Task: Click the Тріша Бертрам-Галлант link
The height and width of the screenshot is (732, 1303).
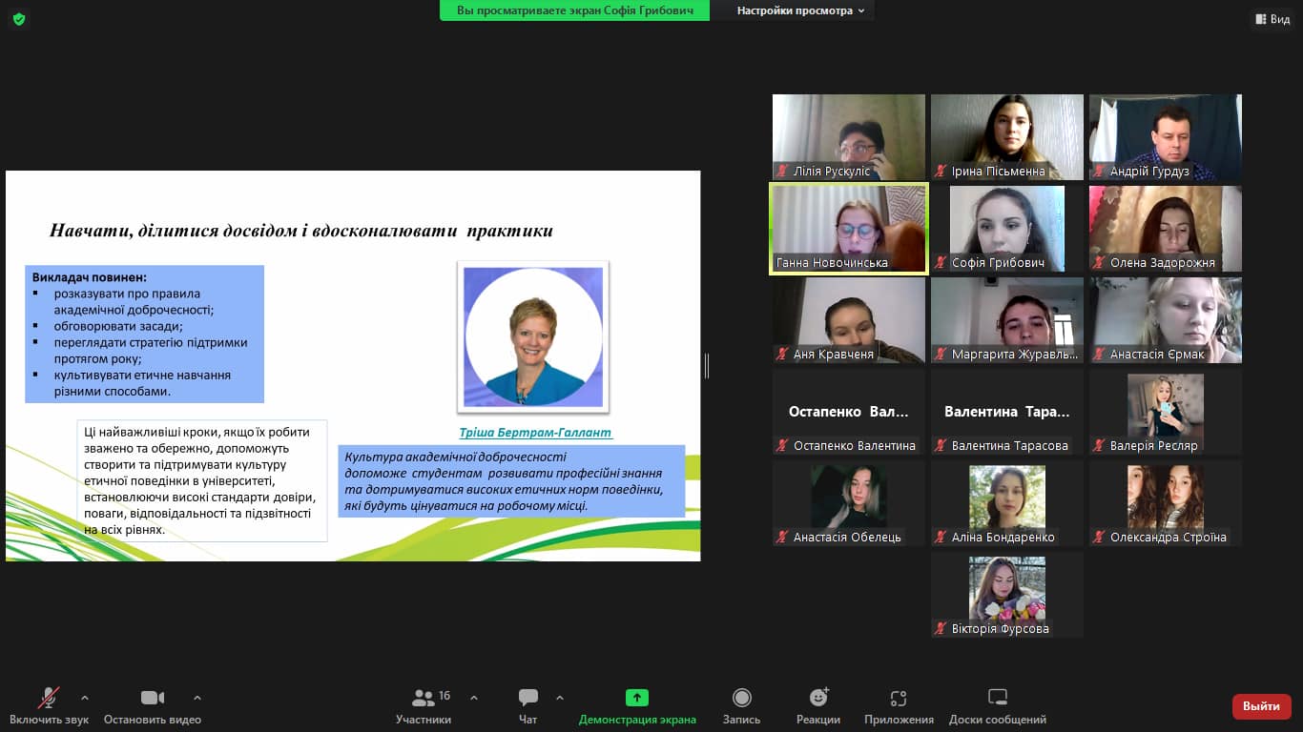Action: coord(535,433)
